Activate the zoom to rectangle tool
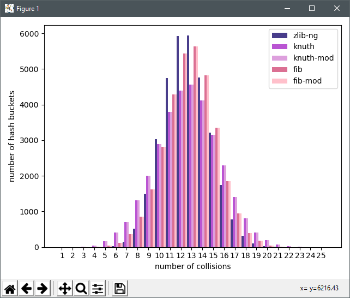This screenshot has width=350, height=298. point(81,288)
